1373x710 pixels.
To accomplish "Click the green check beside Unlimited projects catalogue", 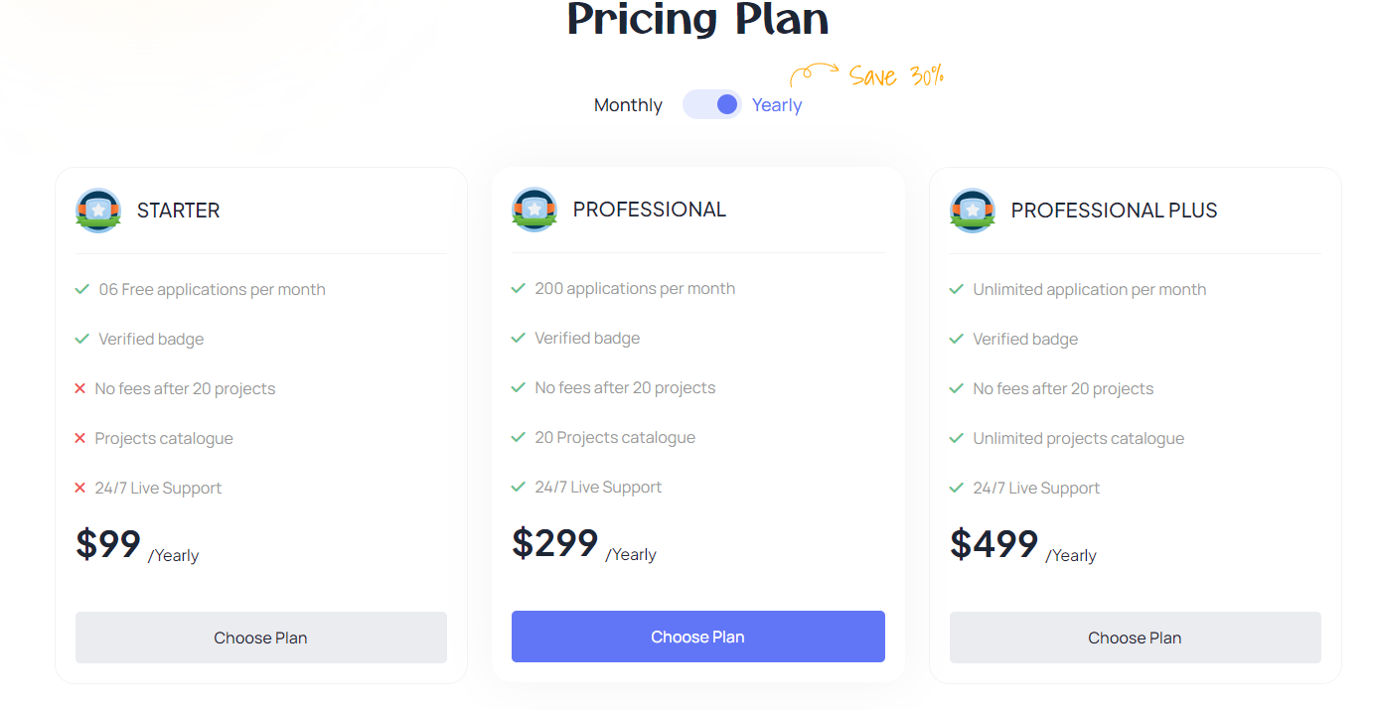I will (956, 438).
